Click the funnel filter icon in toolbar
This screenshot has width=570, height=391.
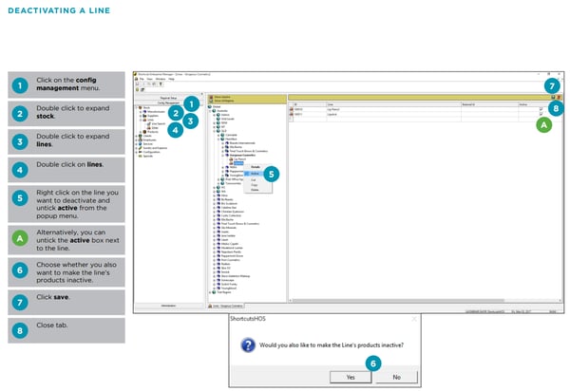[161, 84]
